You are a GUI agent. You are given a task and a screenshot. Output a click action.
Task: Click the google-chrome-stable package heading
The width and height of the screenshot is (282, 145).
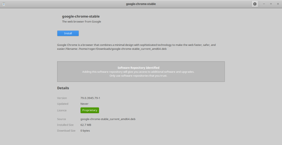click(x=81, y=16)
